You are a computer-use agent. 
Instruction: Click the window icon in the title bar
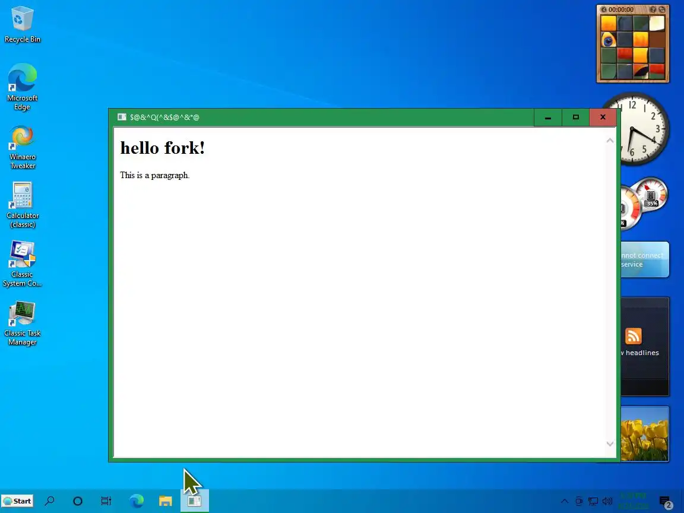point(122,117)
